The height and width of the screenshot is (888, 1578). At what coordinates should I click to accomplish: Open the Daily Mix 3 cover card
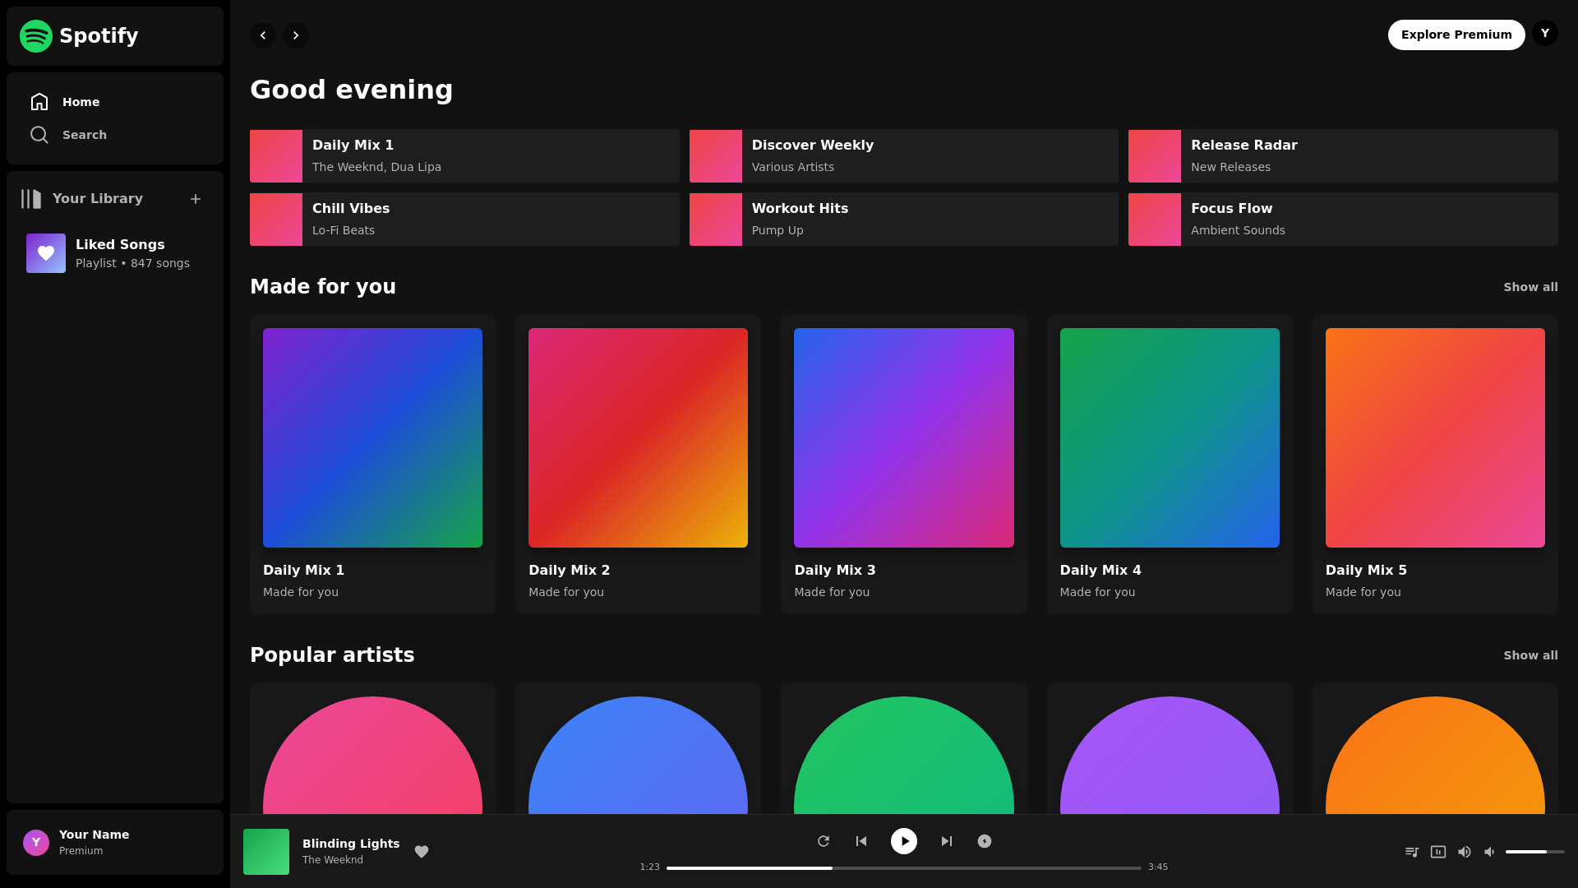[903, 438]
